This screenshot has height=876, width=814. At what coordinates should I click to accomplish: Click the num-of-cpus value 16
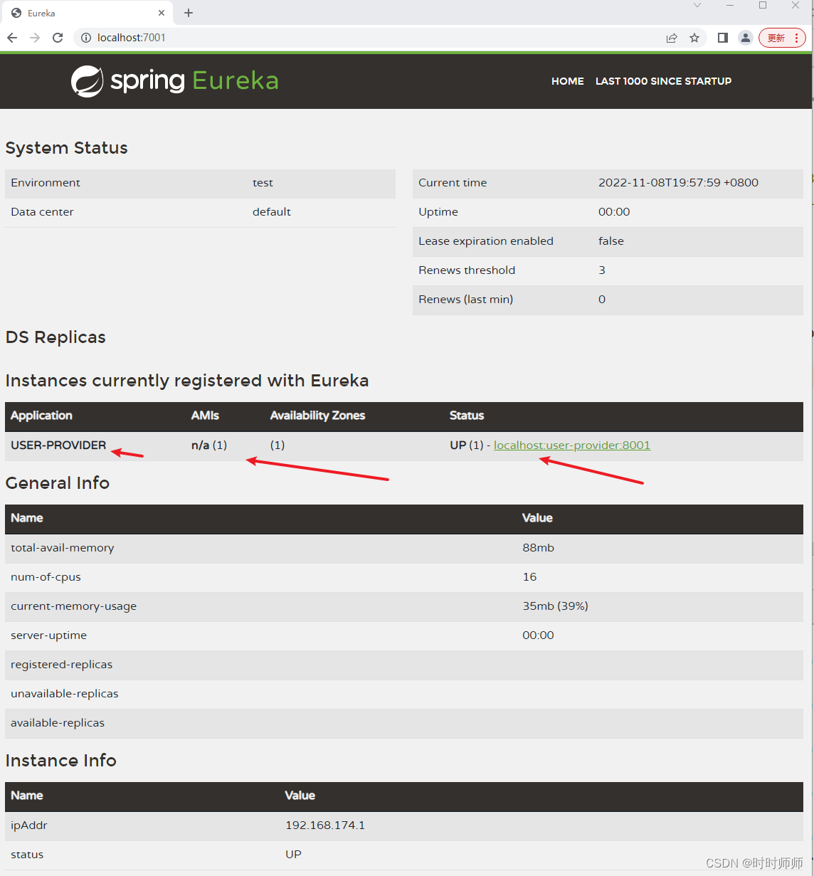(529, 577)
